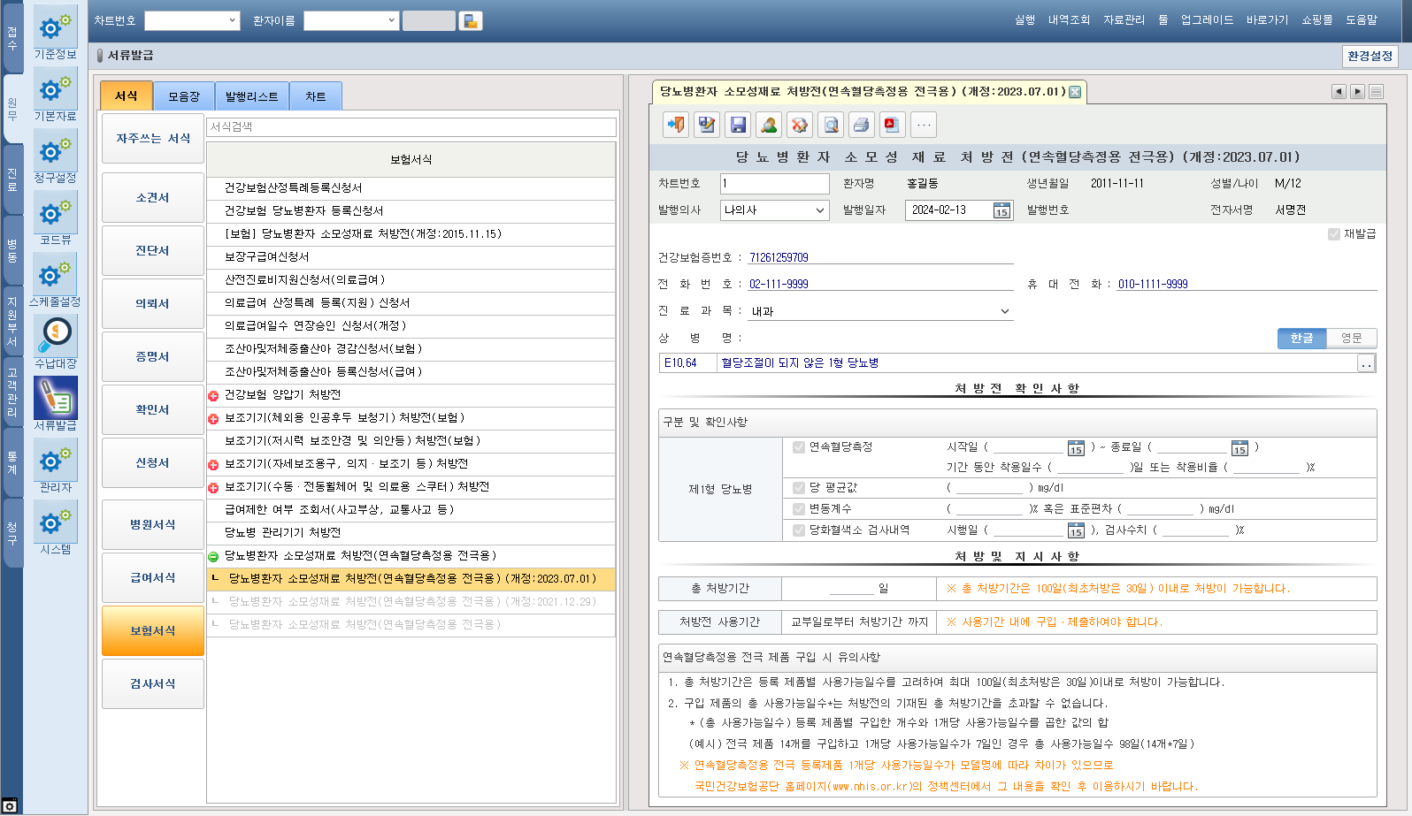Click calendar icon next to 발행일자
The image size is (1412, 816).
(1001, 210)
